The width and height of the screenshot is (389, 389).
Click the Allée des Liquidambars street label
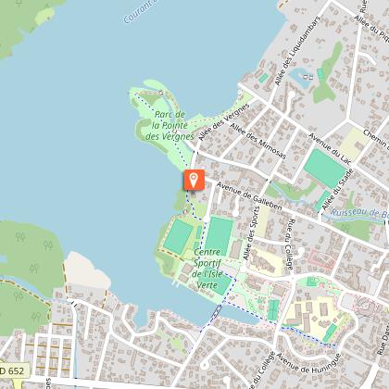[x=297, y=51]
